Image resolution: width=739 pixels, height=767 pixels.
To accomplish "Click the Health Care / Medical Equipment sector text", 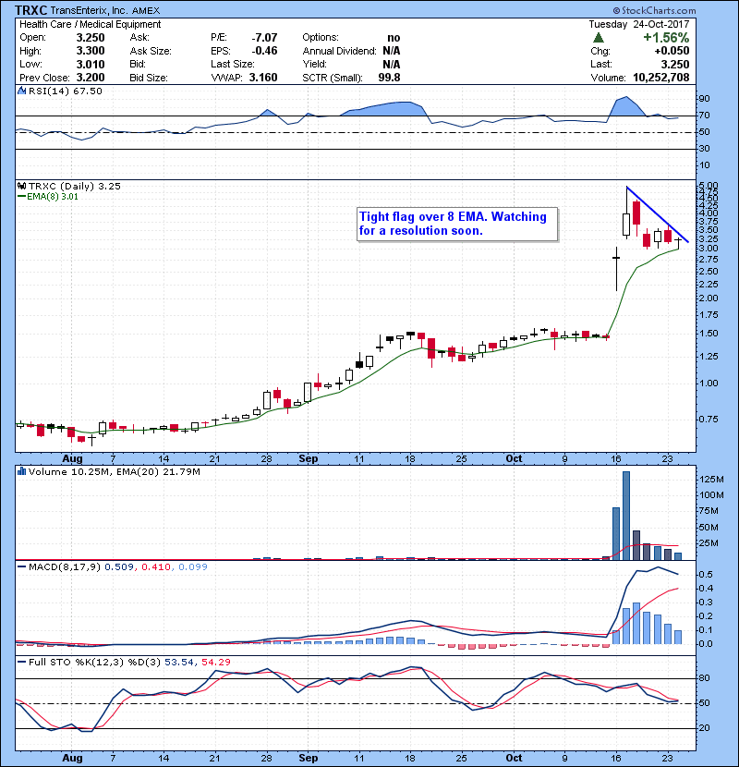I will click(x=90, y=24).
